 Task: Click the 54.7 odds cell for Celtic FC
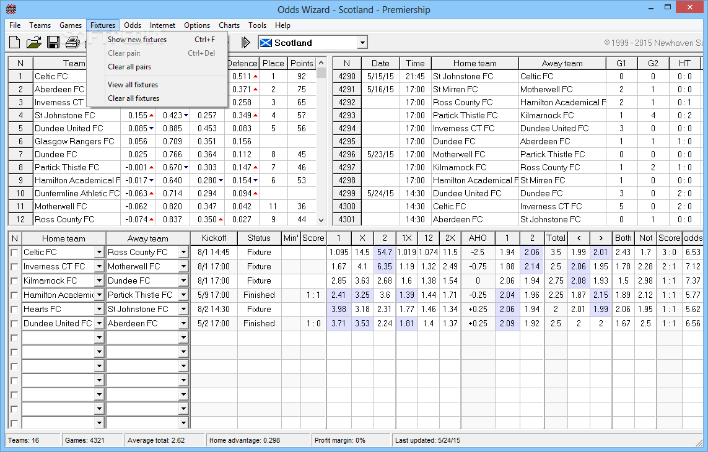point(385,253)
